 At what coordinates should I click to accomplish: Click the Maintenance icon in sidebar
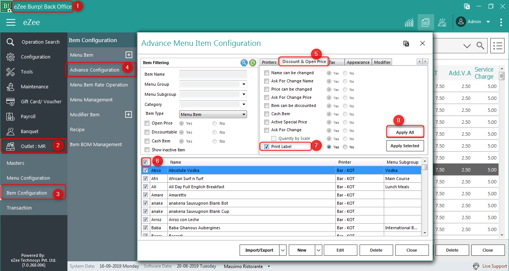pos(10,87)
